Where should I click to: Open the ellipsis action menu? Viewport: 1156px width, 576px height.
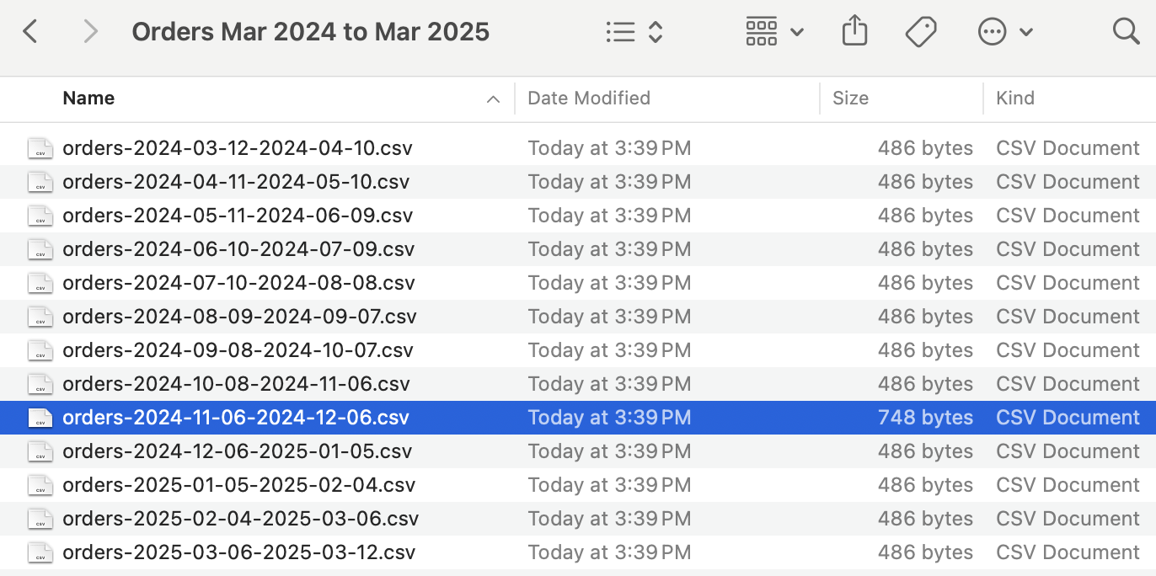coord(1005,32)
